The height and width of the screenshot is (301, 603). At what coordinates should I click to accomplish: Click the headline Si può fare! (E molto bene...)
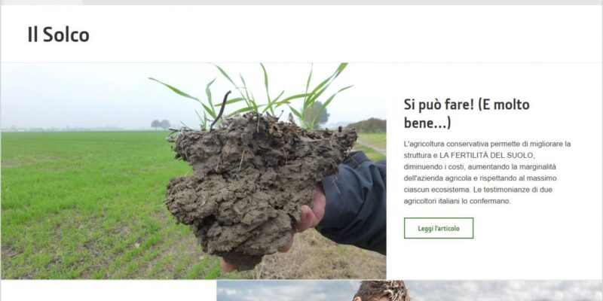click(467, 114)
